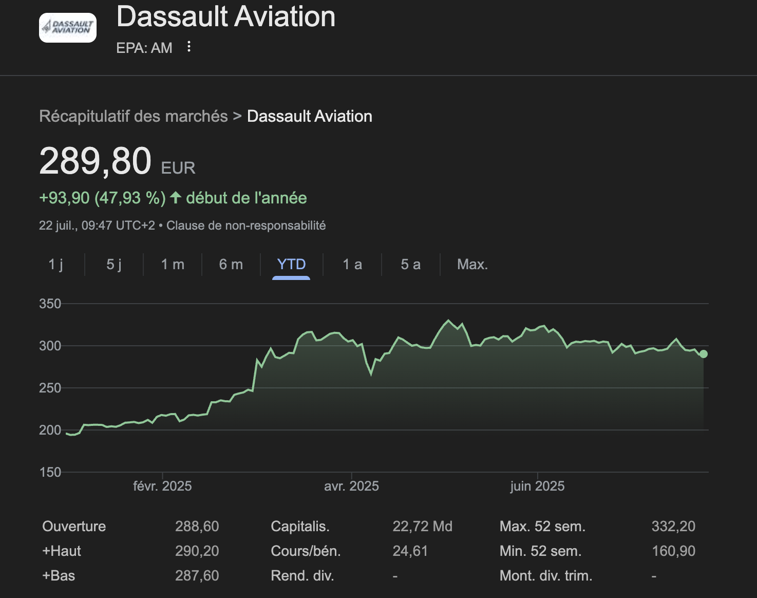This screenshot has width=757, height=598.
Task: Click the 160,90 52-week low value
Action: point(673,551)
